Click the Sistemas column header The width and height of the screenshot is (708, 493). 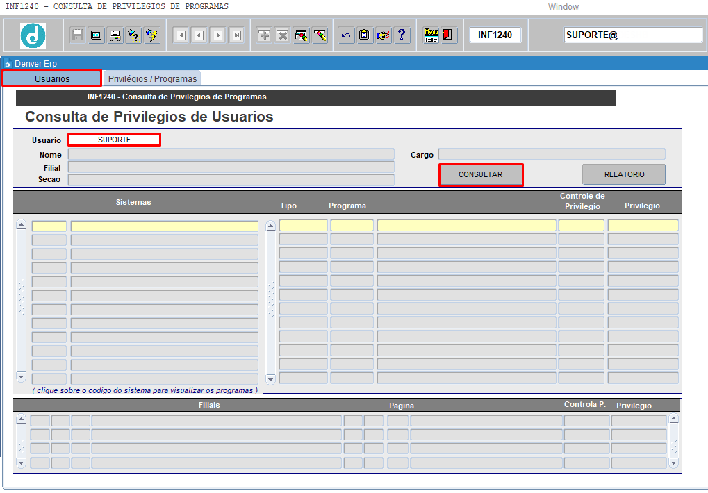click(x=133, y=202)
